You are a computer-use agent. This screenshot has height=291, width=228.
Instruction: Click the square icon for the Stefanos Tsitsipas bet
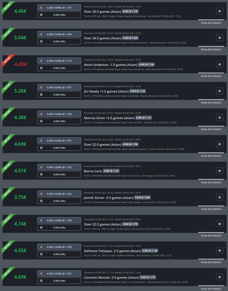219,251
